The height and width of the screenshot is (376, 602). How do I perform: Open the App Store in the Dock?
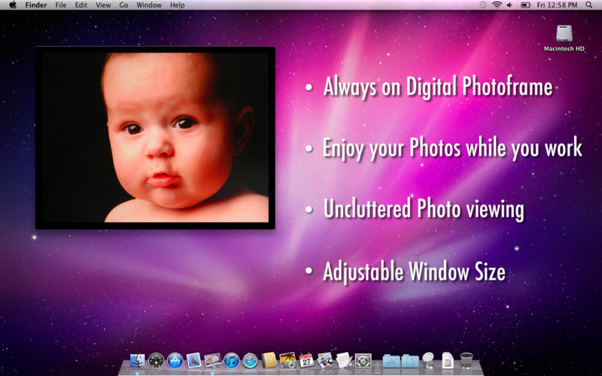point(175,361)
